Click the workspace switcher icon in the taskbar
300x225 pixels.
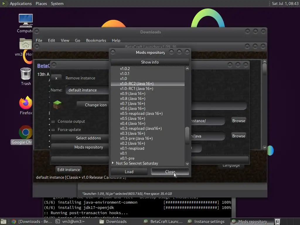click(x=277, y=221)
